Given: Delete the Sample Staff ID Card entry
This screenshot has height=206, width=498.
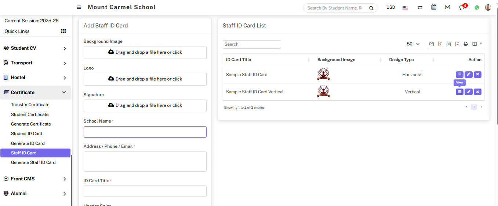Looking at the screenshot, I should (477, 75).
